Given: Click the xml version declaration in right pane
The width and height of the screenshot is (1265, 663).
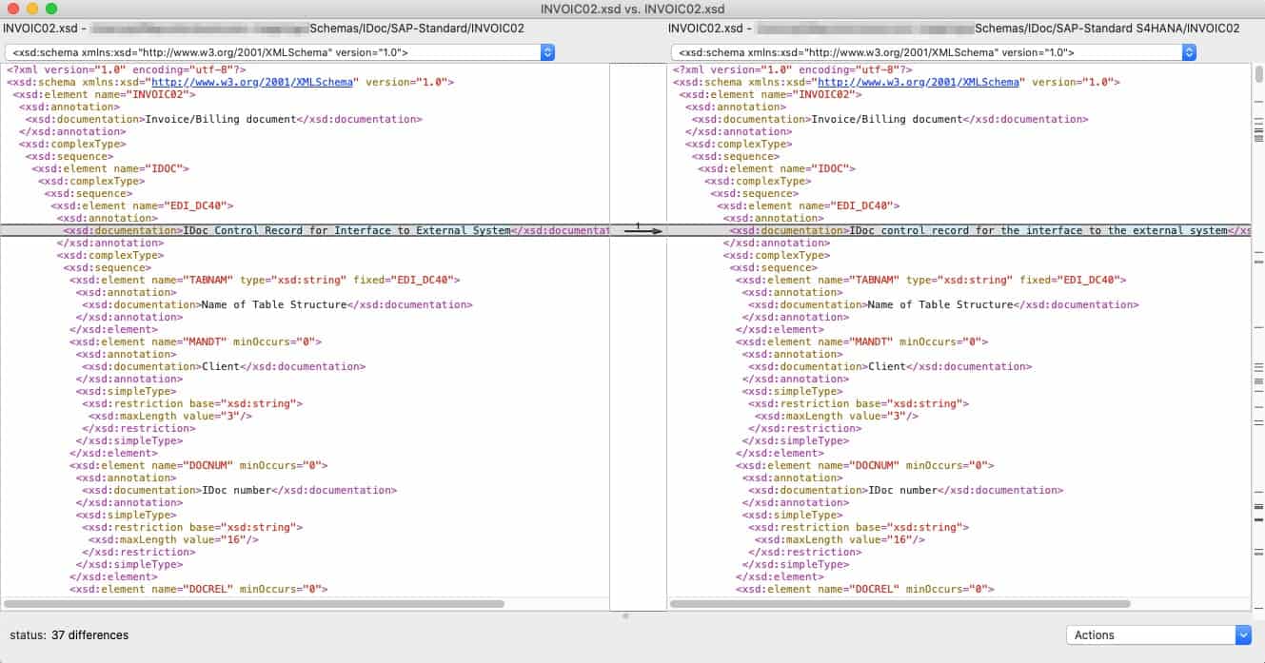Looking at the screenshot, I should point(792,69).
